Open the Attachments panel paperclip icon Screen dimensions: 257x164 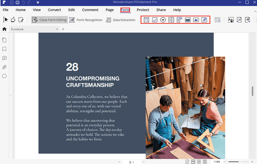coord(4,67)
